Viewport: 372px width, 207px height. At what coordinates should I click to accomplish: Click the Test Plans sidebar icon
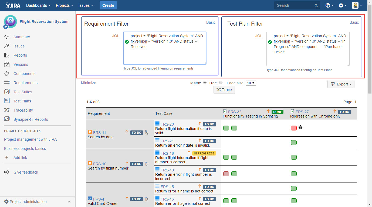pyautogui.click(x=7, y=101)
